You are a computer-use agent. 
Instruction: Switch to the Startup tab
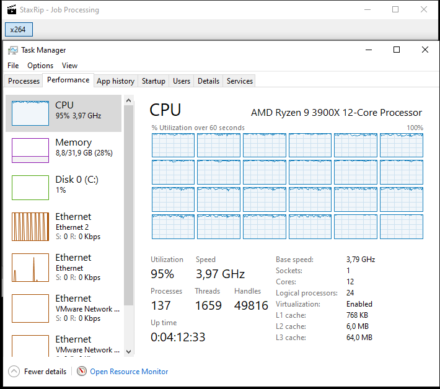(154, 81)
